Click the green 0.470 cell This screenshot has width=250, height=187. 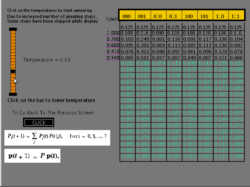point(143,131)
